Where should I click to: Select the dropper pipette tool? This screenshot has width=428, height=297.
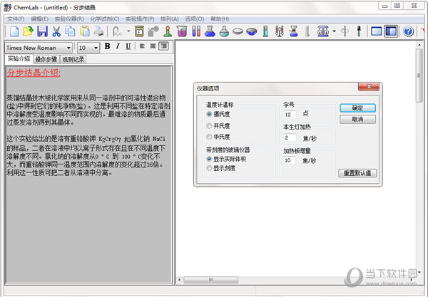click(359, 31)
